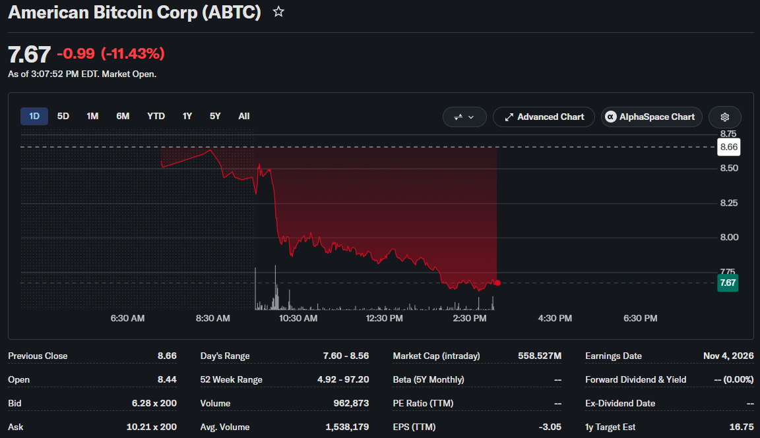The width and height of the screenshot is (760, 438).
Task: Click the Ex-Dividend Date label
Action: point(620,403)
